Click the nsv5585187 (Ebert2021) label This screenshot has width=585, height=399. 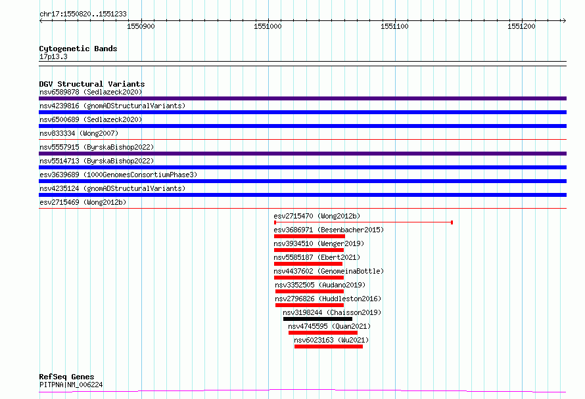point(317,257)
